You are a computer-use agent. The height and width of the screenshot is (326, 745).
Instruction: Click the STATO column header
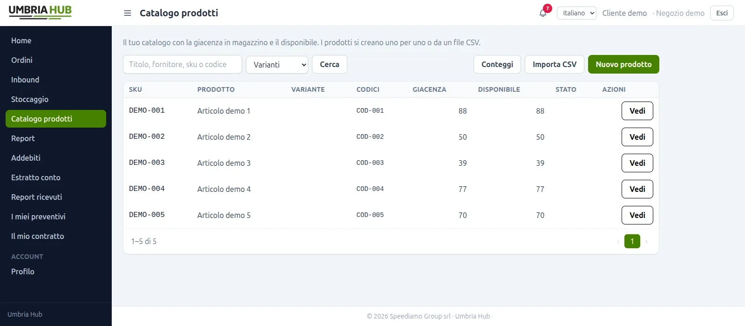[566, 89]
